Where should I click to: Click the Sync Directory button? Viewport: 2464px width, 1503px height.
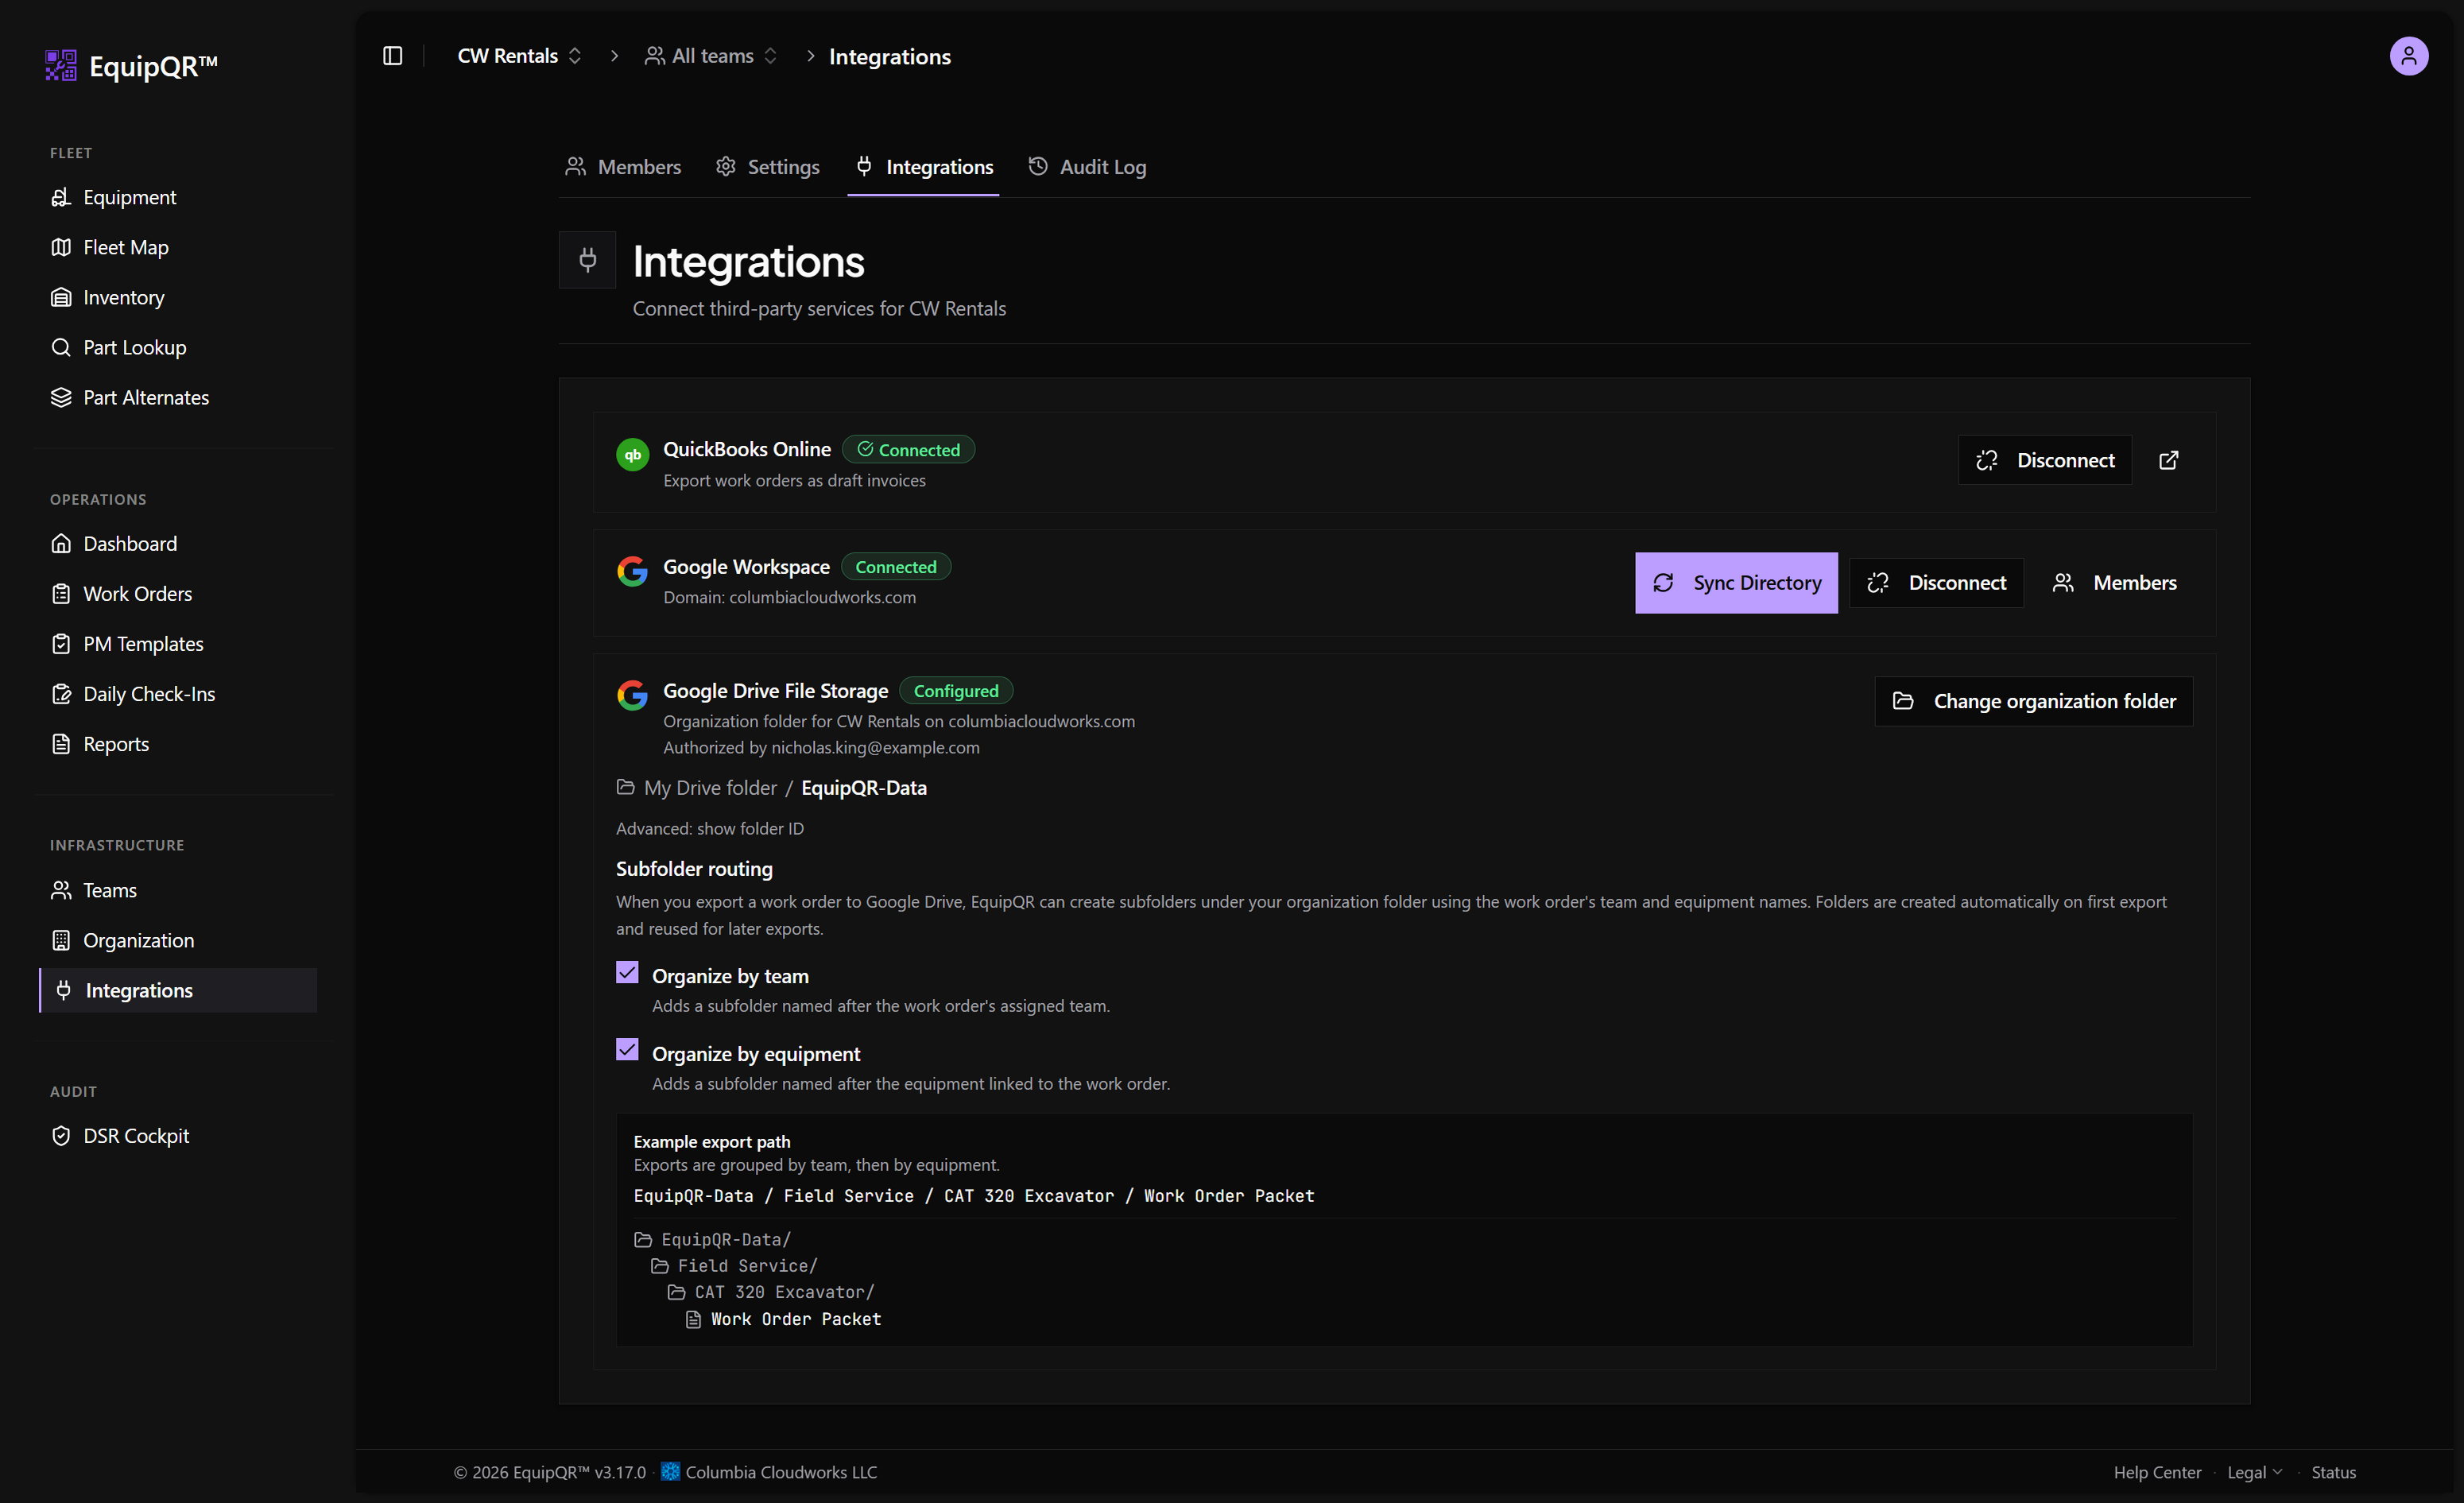coord(1736,582)
